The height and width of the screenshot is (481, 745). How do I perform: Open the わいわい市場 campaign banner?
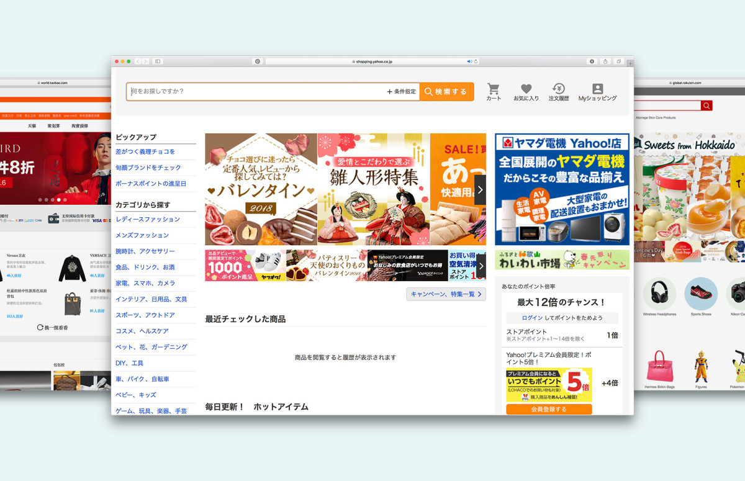[x=562, y=259]
